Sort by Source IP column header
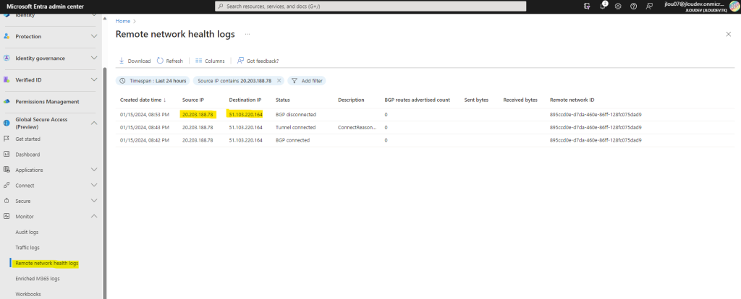Screen dimensions: 741x299 pos(192,100)
